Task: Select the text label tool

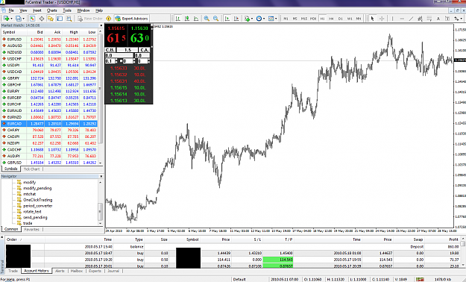Action: [447, 19]
